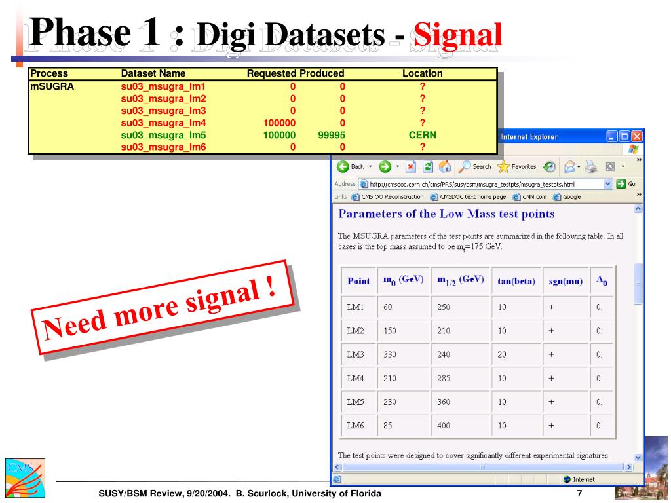The height and width of the screenshot is (503, 671).
Task: Open the CMS OO Reconstruction link
Action: (x=387, y=197)
